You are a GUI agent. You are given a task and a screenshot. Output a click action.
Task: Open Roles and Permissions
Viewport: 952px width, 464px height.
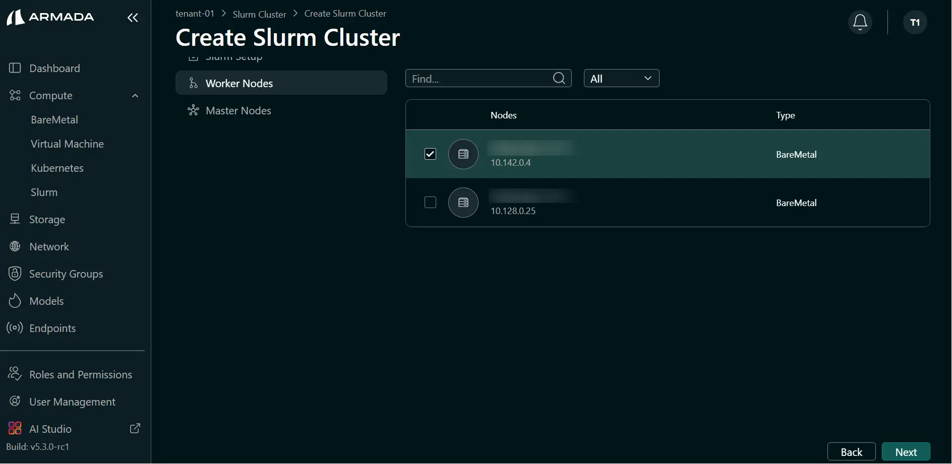(x=81, y=375)
